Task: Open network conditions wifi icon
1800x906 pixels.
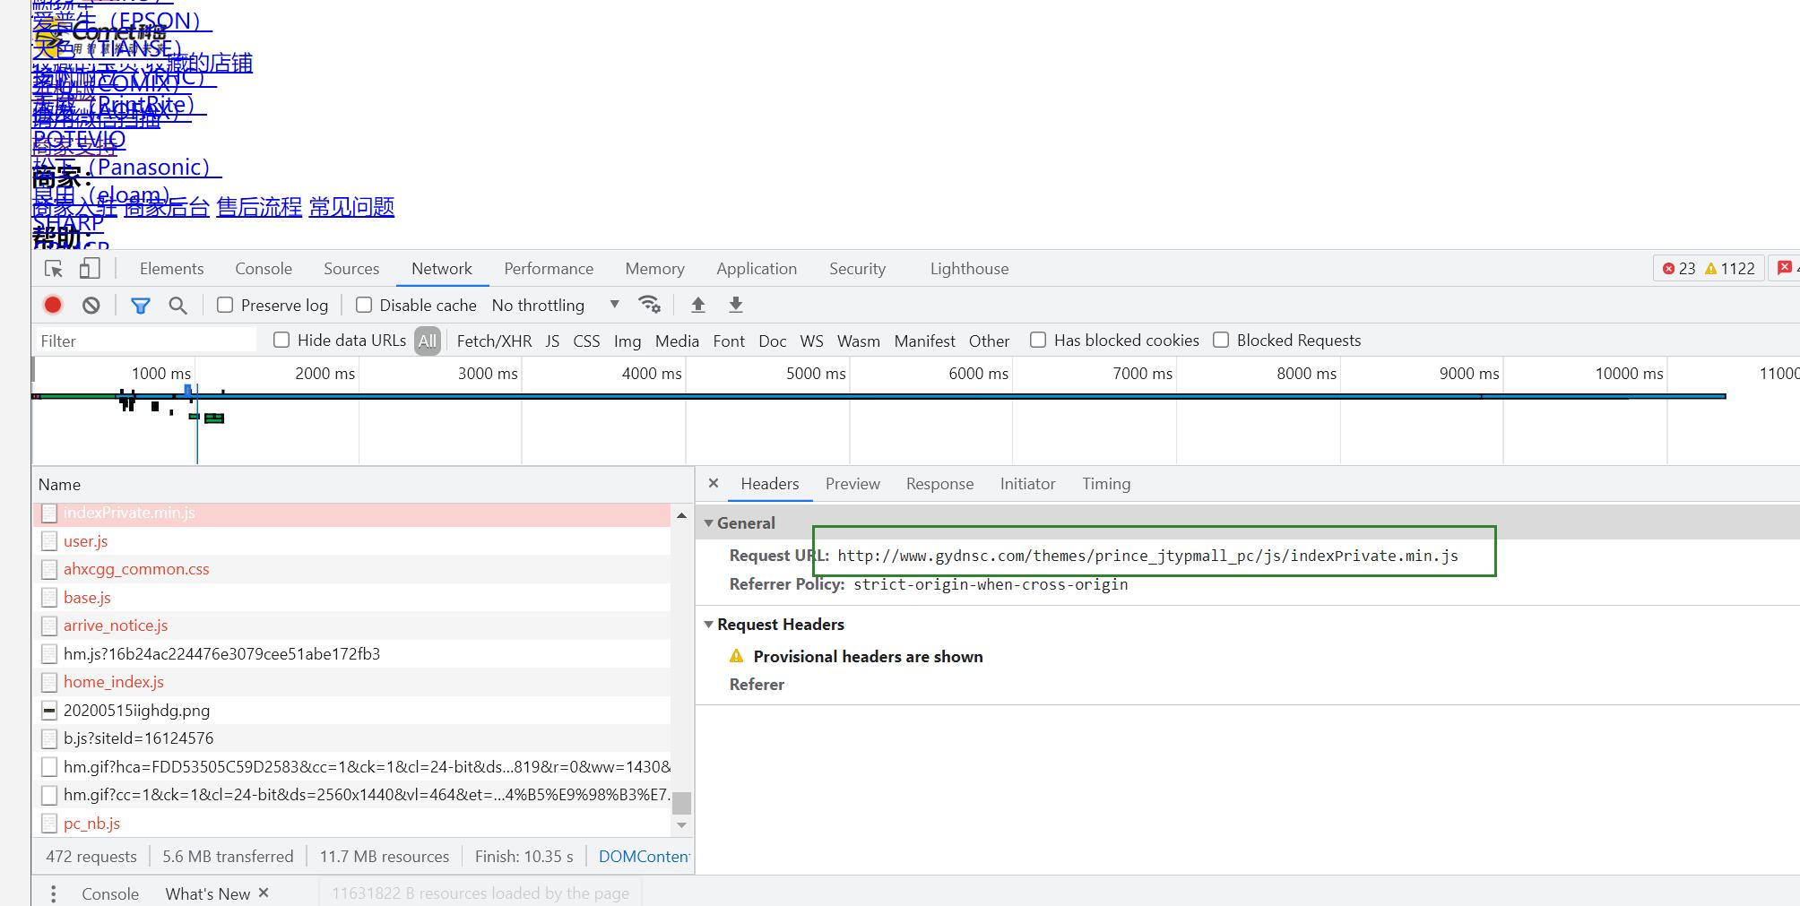Action: point(649,305)
